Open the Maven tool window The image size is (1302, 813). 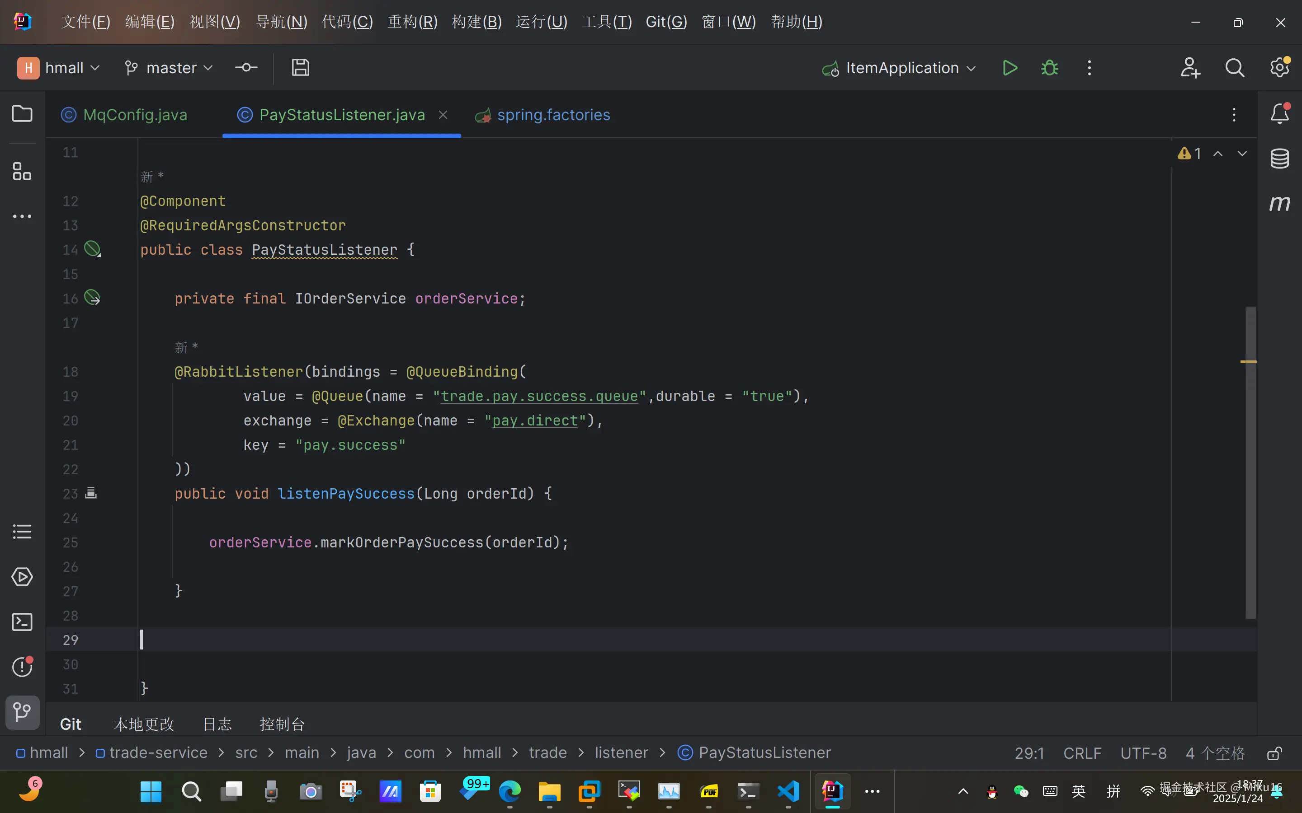(x=1279, y=203)
